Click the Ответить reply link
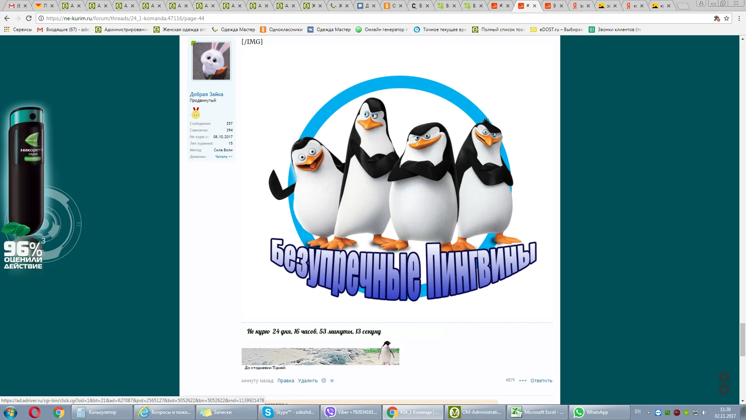This screenshot has width=746, height=420. 541,381
